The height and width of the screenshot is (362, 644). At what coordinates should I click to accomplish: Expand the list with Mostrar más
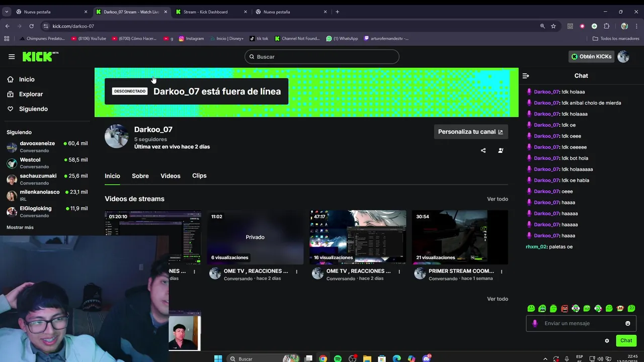click(20, 227)
